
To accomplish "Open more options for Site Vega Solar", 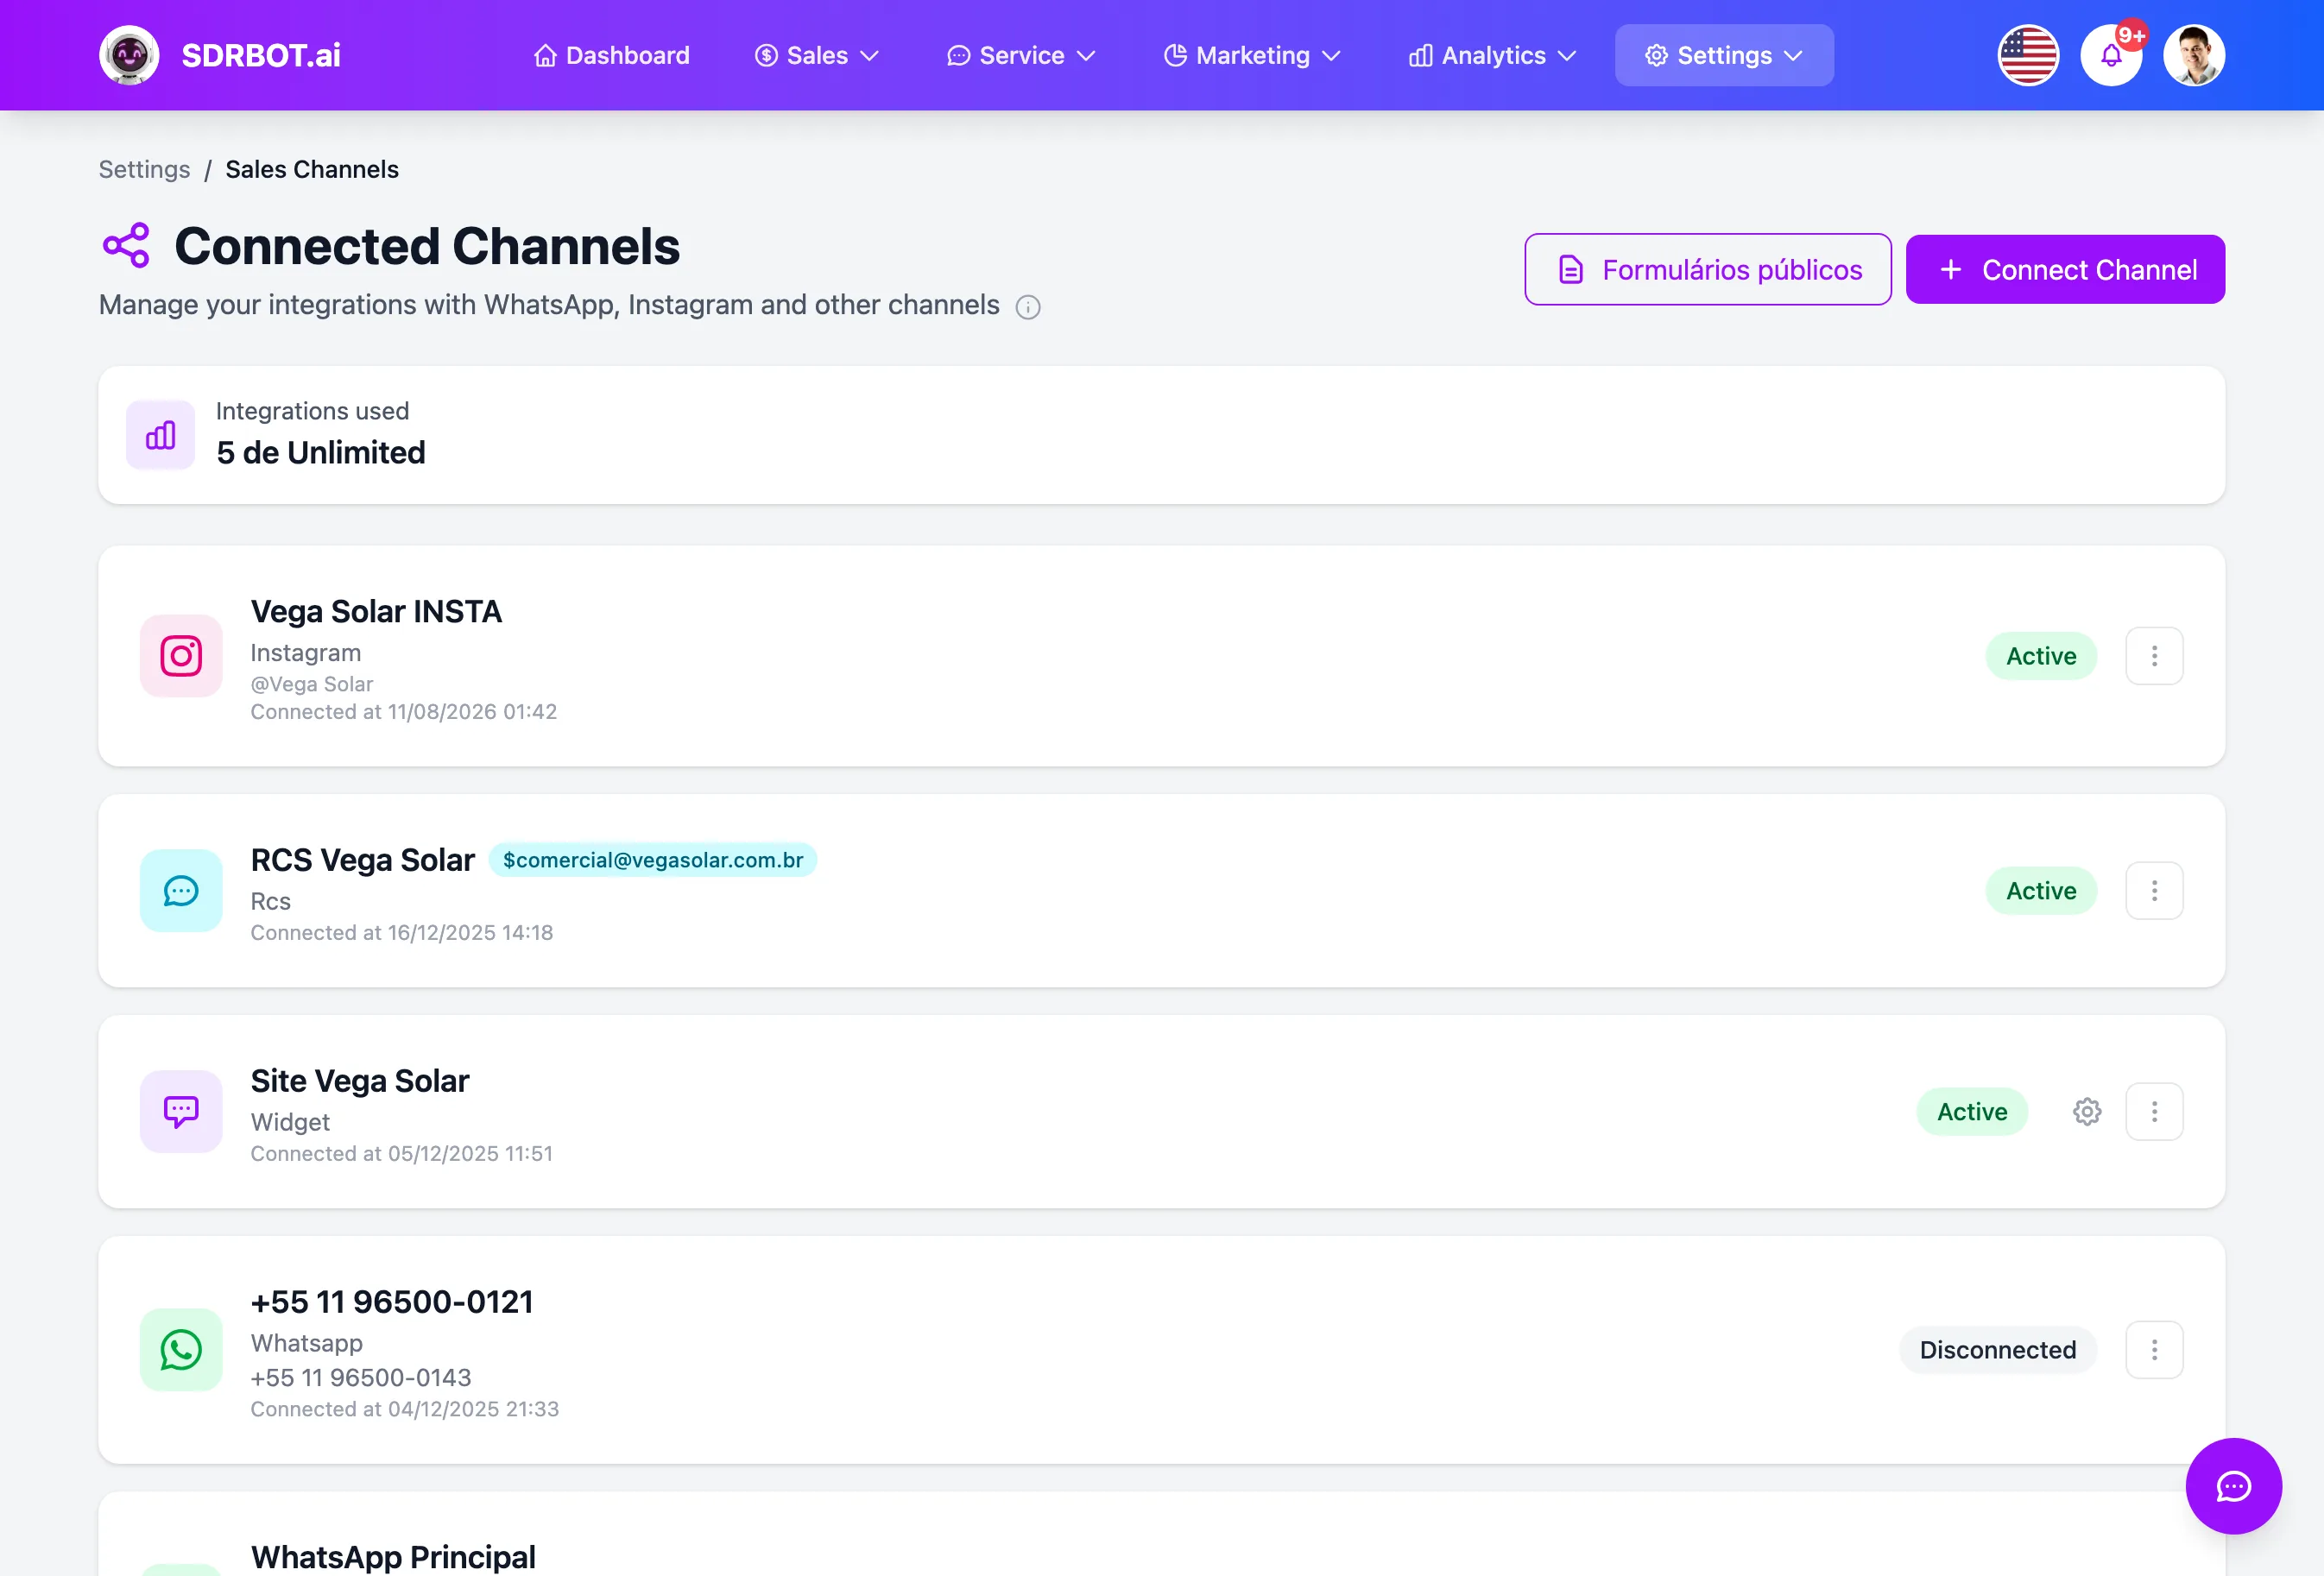I will point(2154,1112).
